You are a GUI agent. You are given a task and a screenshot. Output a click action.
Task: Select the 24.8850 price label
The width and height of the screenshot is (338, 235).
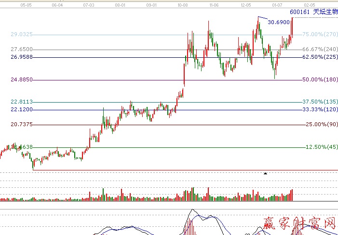(22, 79)
